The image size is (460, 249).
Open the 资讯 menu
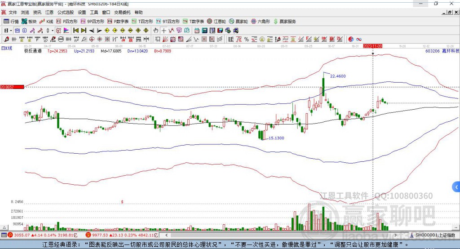pos(37,12)
